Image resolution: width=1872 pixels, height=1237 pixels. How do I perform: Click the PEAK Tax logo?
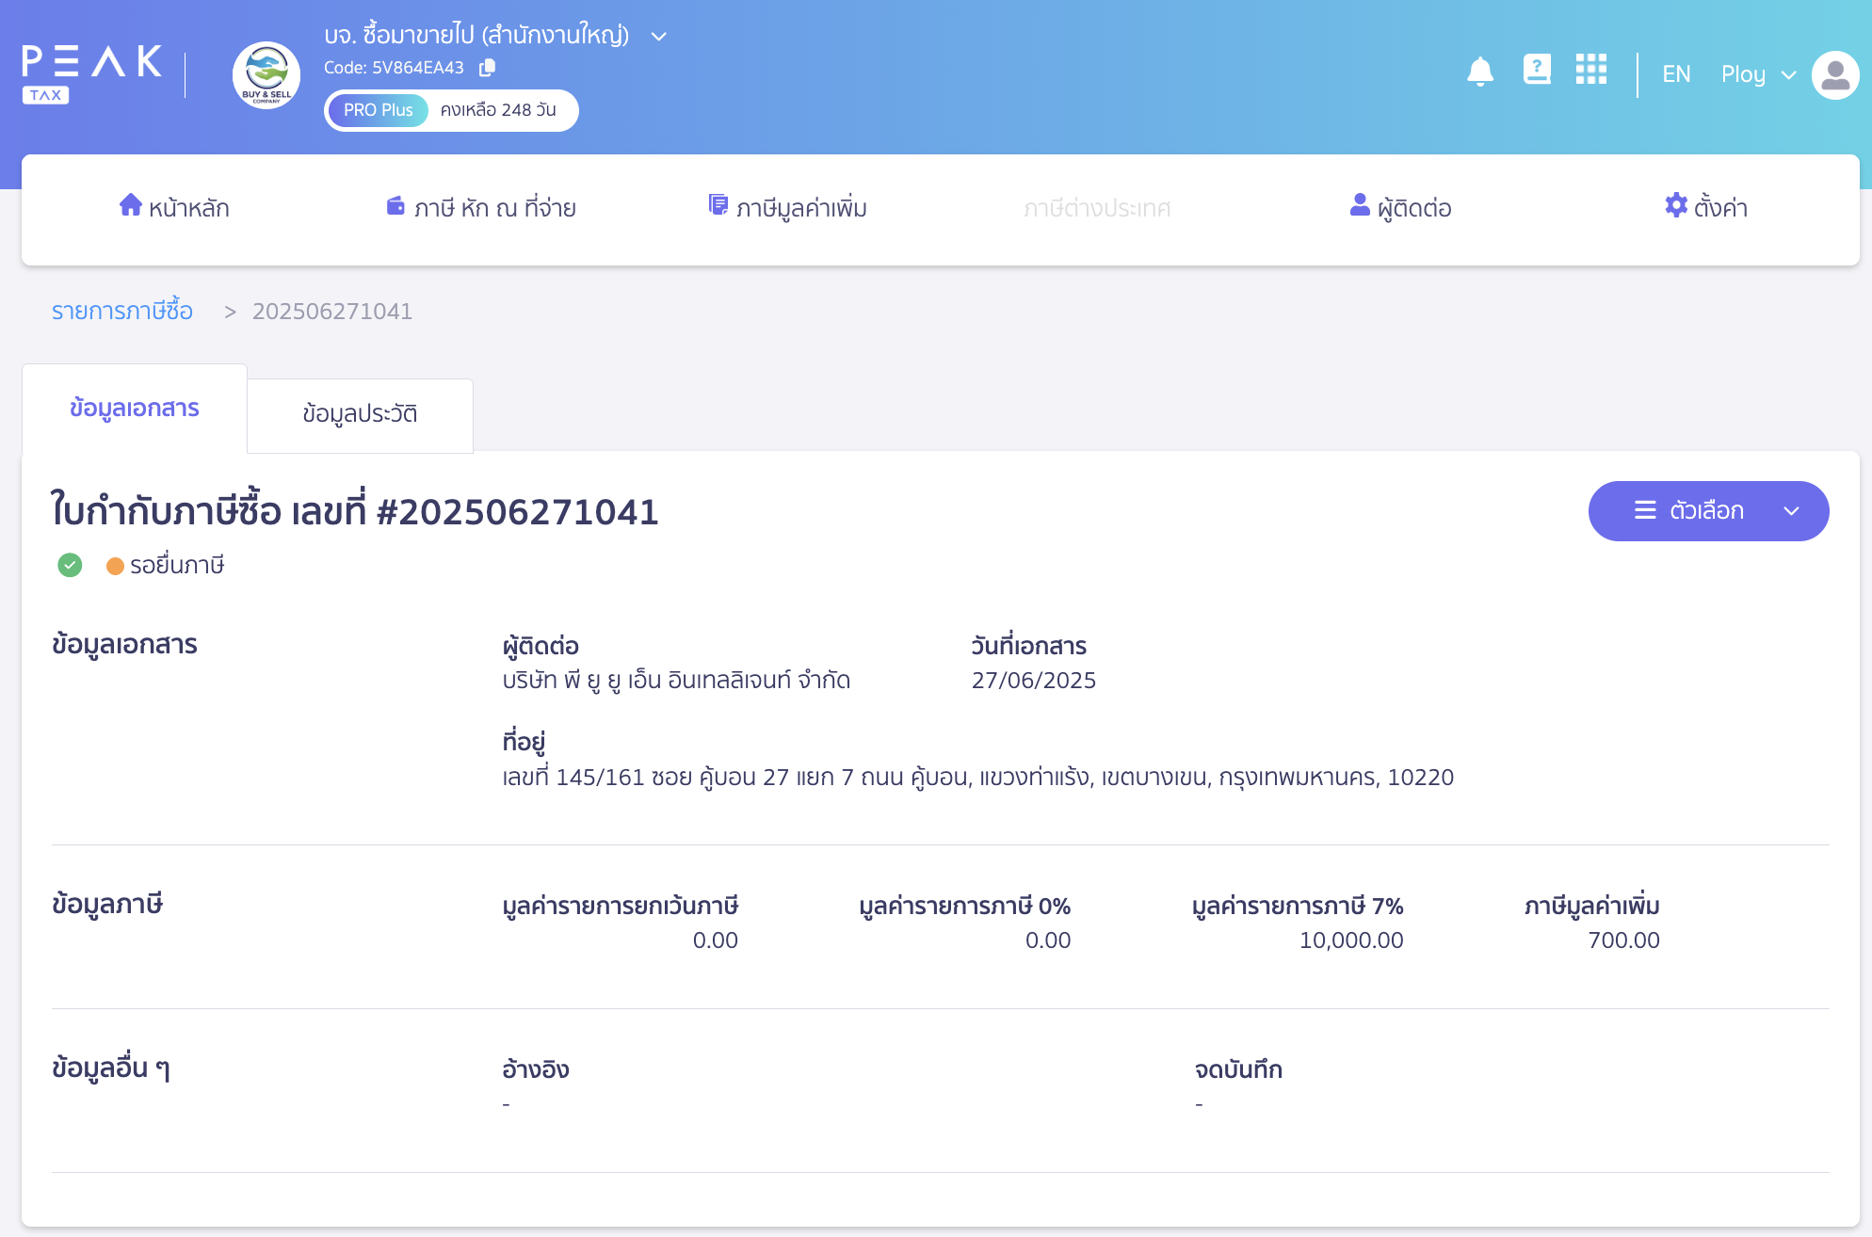[91, 73]
